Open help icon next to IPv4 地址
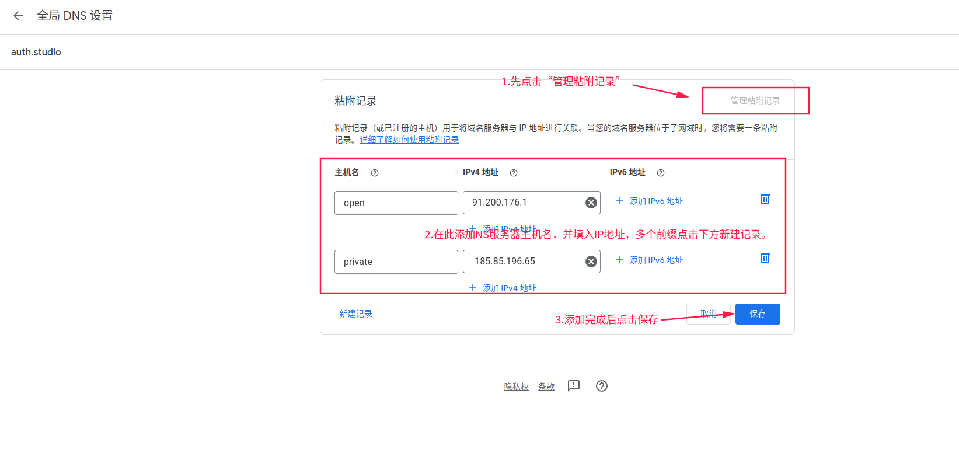Image resolution: width=959 pixels, height=456 pixels. (514, 173)
